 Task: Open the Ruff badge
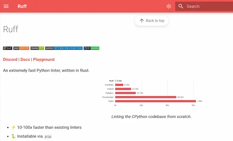click(x=8, y=48)
